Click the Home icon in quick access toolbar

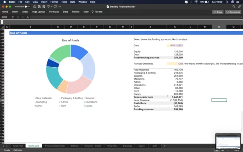[35, 6]
